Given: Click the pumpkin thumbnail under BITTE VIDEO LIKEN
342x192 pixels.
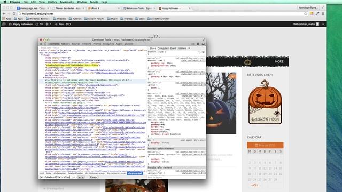Looking at the screenshot, I should click(265, 102).
